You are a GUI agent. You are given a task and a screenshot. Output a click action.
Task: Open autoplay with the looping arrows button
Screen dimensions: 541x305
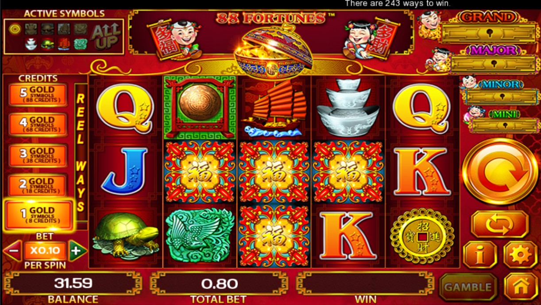tap(499, 224)
